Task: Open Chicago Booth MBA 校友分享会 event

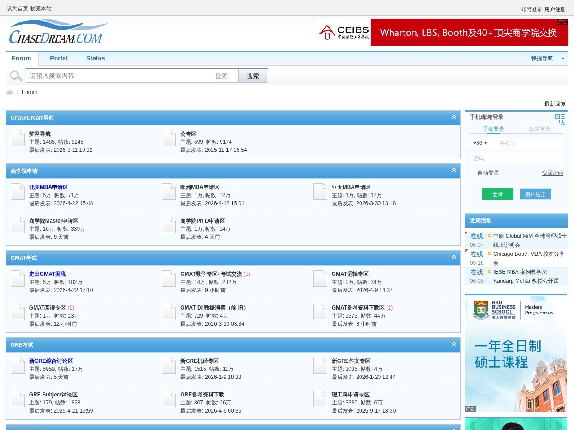Action: pyautogui.click(x=529, y=258)
